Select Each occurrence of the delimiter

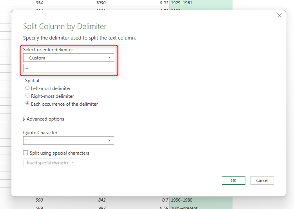[27, 104]
